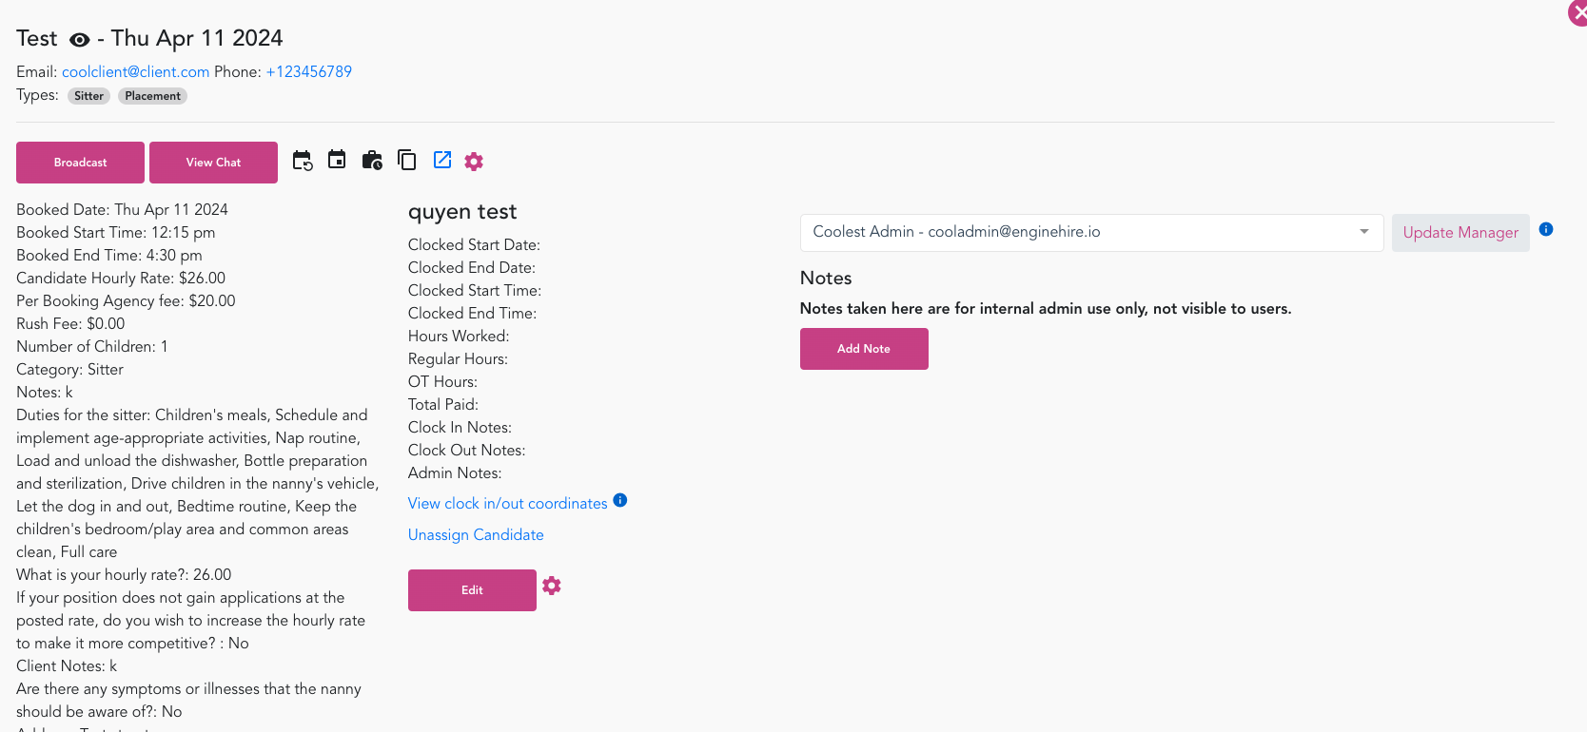Screen dimensions: 1587x732
Task: Open booking in new window icon
Action: click(x=442, y=160)
